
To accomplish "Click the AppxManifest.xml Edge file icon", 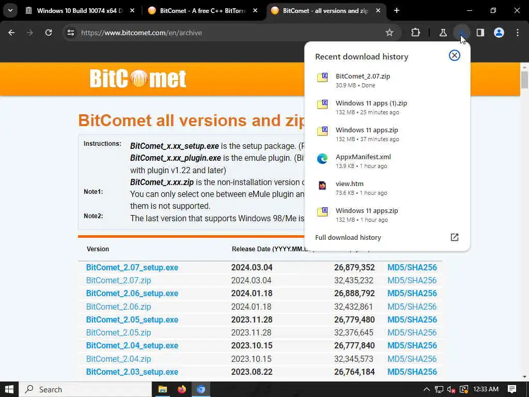I will pyautogui.click(x=322, y=158).
